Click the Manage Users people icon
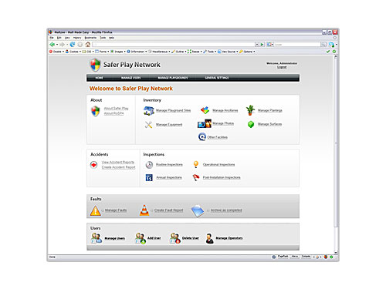The image size is (386, 289). click(96, 238)
